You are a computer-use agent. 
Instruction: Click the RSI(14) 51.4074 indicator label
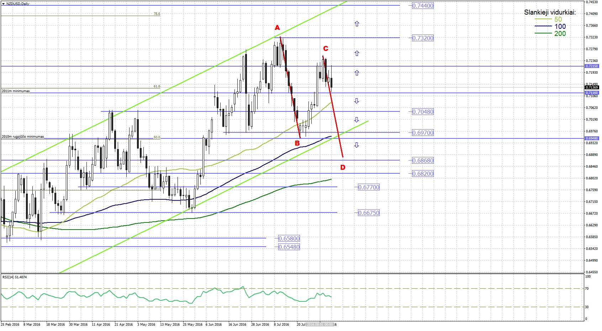tap(15, 277)
